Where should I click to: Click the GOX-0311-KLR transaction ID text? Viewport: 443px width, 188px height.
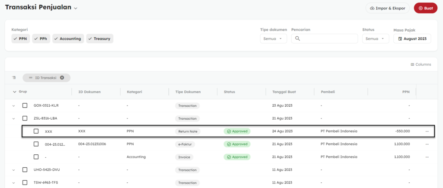[46, 105]
